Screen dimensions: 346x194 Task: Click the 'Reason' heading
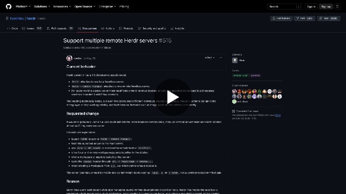[73, 181]
